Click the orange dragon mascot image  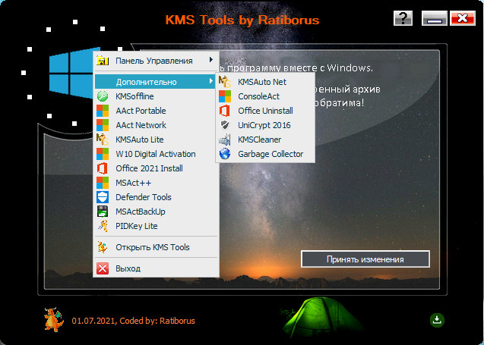[53, 319]
